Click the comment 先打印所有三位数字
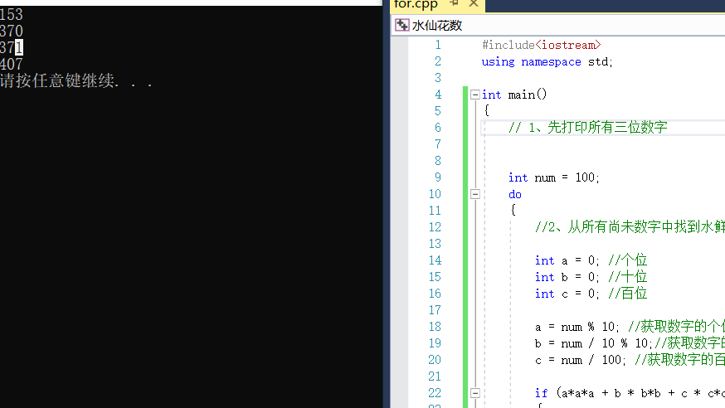This screenshot has height=408, width=725. tap(587, 128)
